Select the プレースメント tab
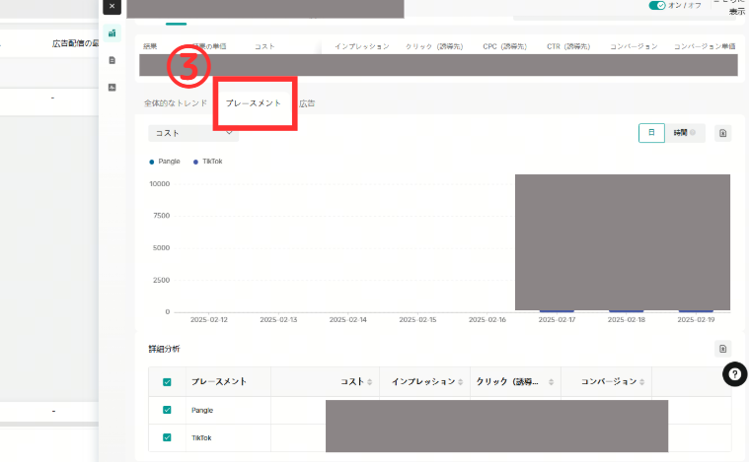749x462 pixels. (254, 103)
